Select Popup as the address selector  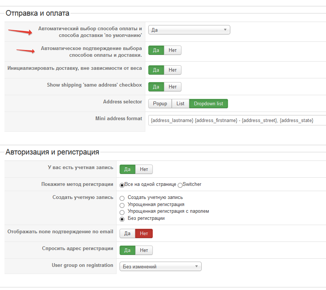[x=160, y=103]
